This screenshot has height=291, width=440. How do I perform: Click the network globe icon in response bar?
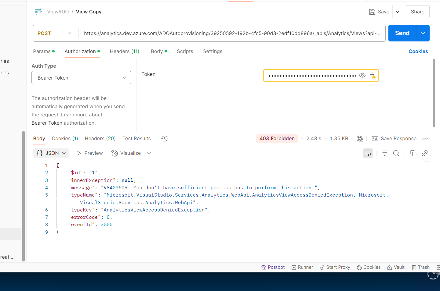[x=360, y=139]
